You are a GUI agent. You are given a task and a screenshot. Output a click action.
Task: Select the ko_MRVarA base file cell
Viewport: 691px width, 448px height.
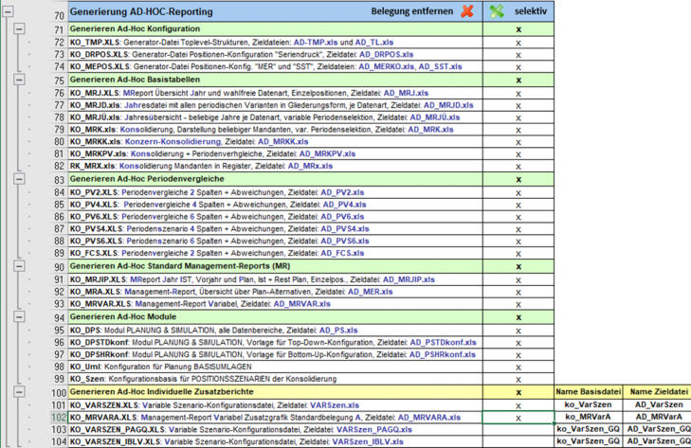point(590,417)
